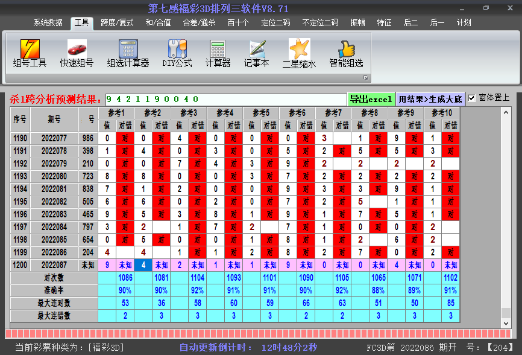Click the 88% accuracy cell
The width and height of the screenshot is (522, 355).
click(379, 290)
